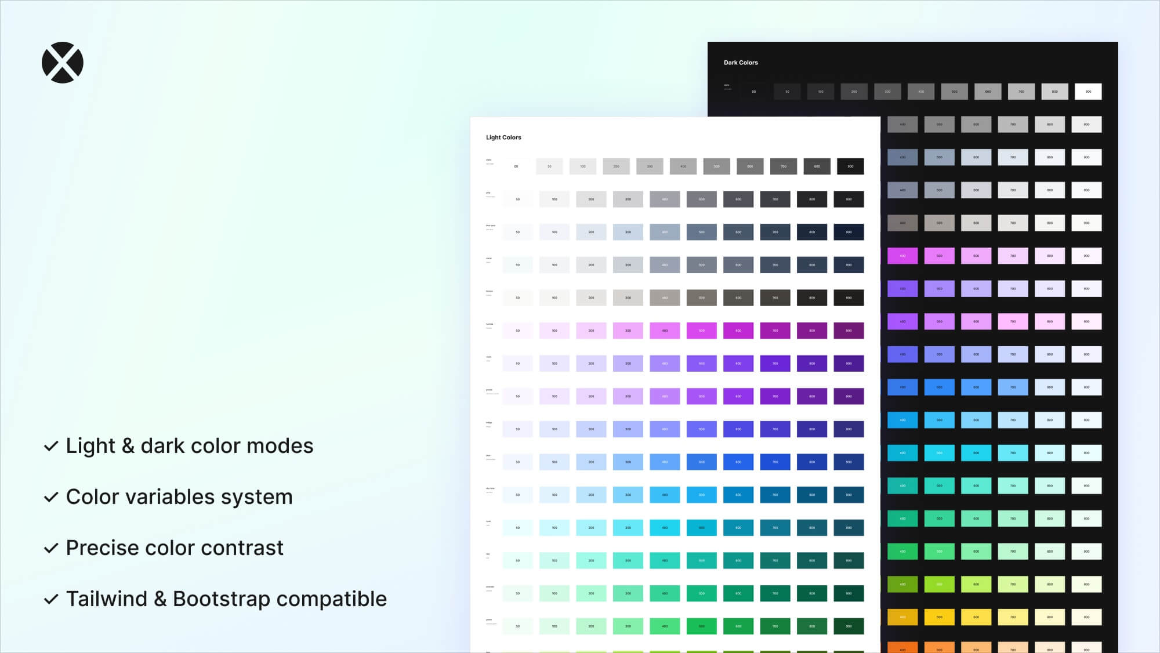This screenshot has width=1160, height=653.
Task: Select purple 700 swatch in Light Colors
Action: (775, 396)
